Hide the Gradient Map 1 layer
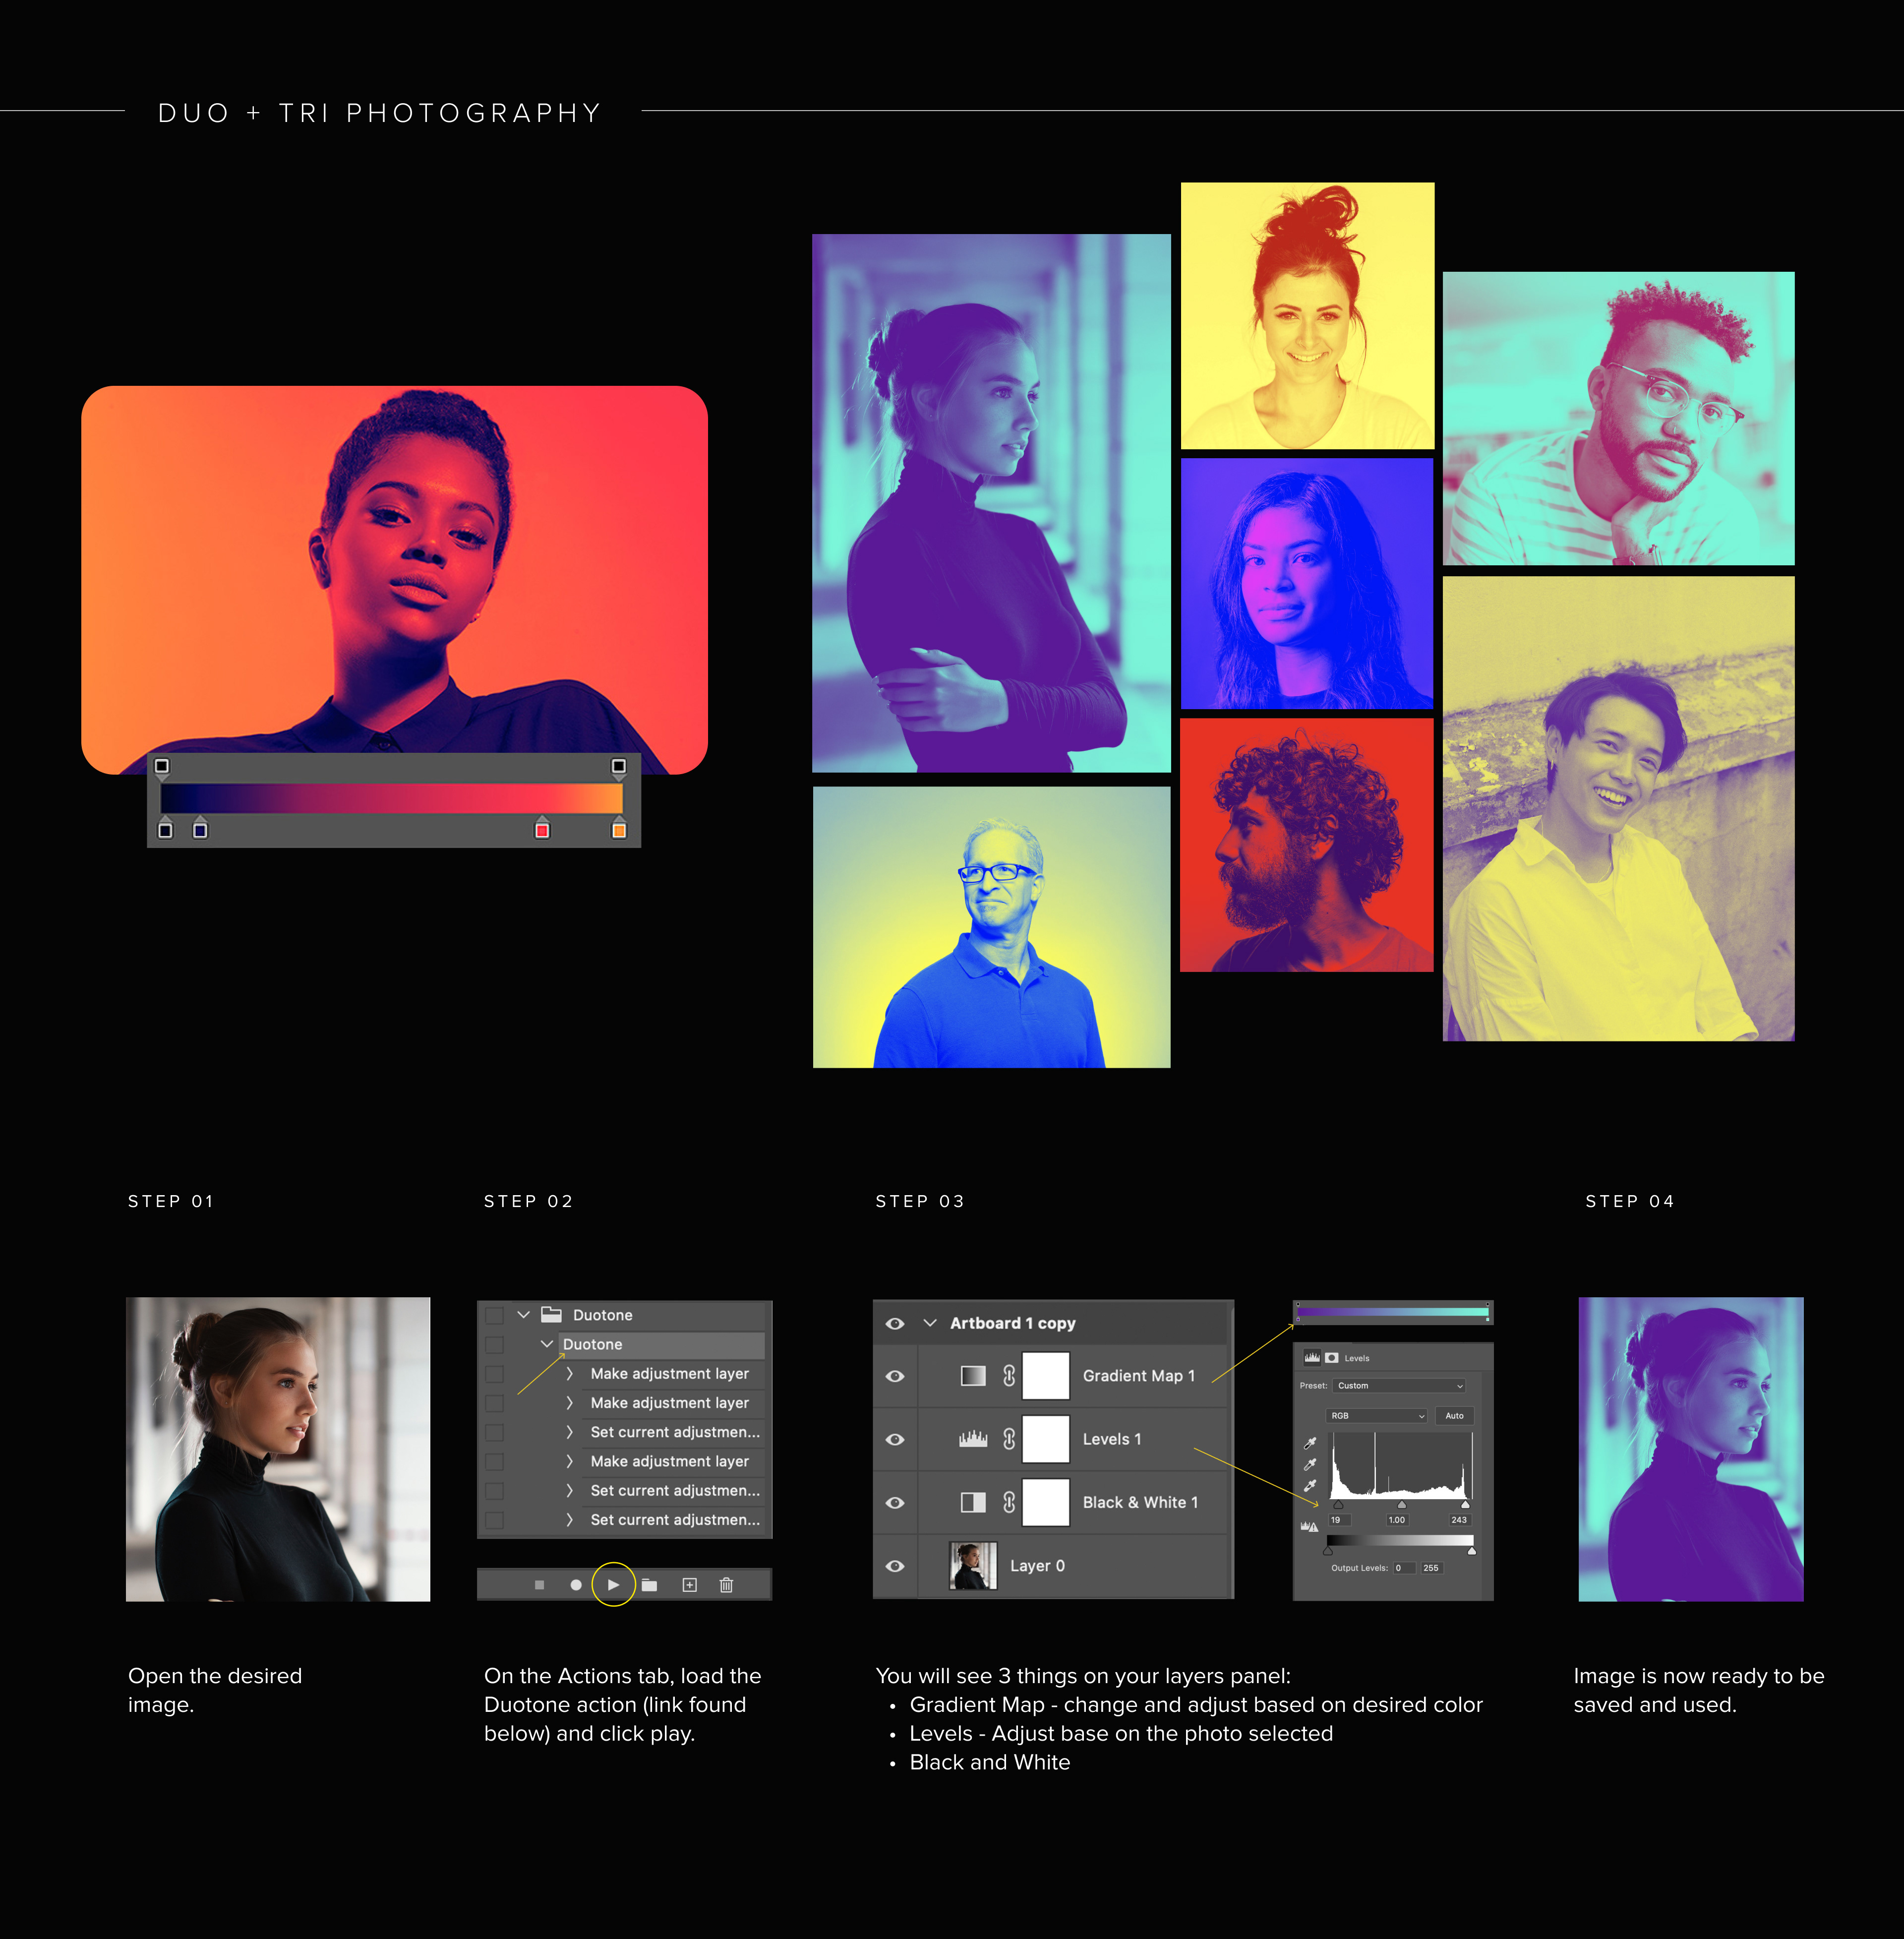This screenshot has height=1939, width=1904. tap(895, 1376)
